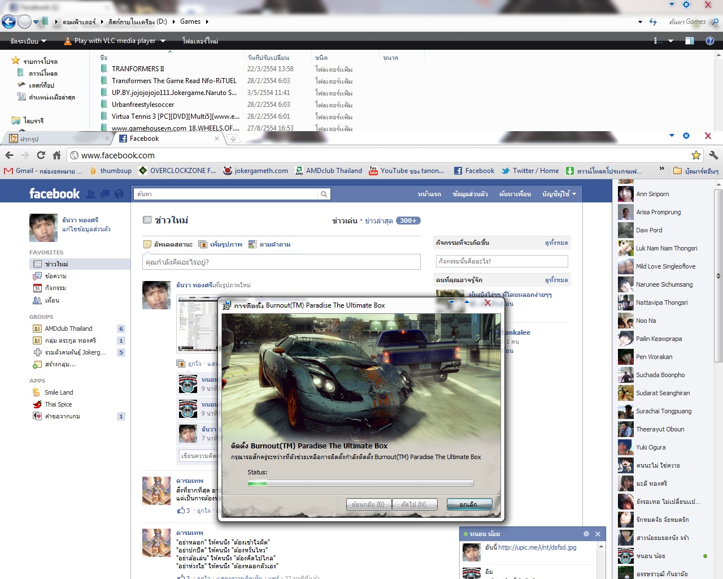Click the Explorer back arrow button

8,21
